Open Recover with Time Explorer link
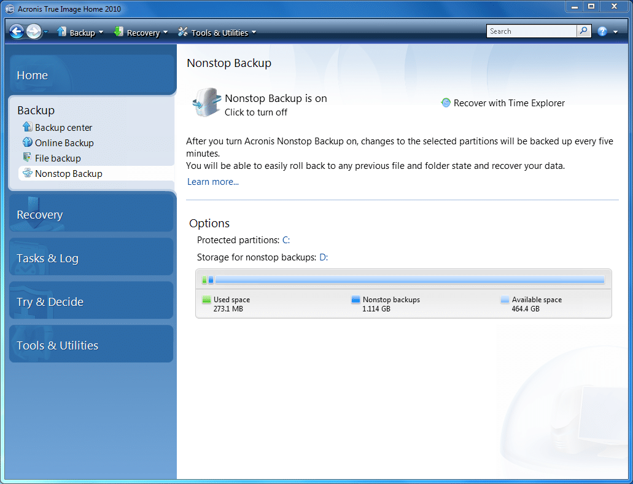 (x=509, y=103)
